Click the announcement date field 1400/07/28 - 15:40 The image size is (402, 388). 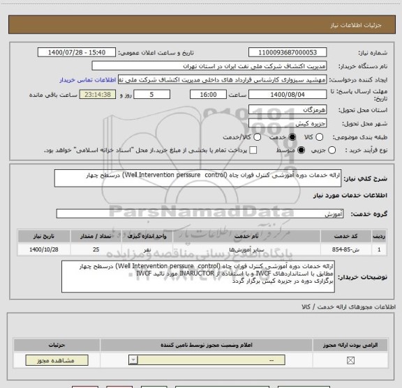(77, 52)
